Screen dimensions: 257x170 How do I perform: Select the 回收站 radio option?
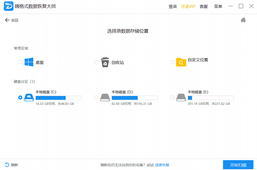(x=96, y=62)
